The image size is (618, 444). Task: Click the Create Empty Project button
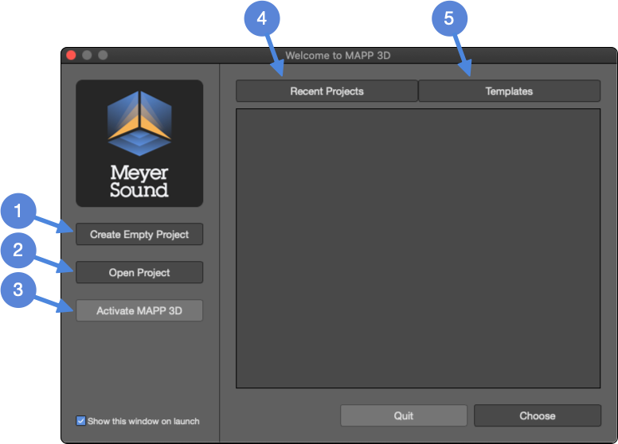139,234
